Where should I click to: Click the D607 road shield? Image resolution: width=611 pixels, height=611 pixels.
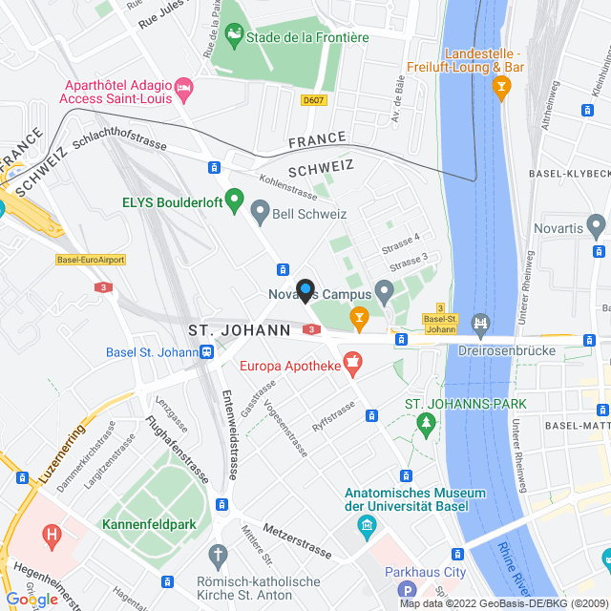tap(314, 100)
